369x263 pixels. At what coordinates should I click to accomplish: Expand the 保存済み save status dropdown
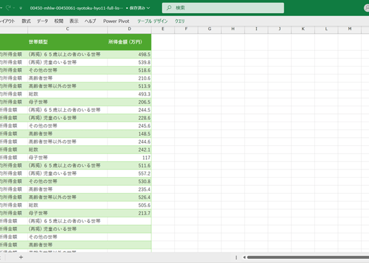(x=148, y=8)
